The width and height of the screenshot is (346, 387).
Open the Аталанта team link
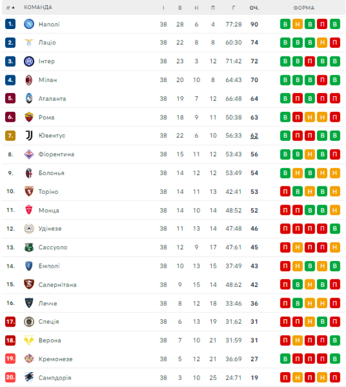pyautogui.click(x=52, y=99)
